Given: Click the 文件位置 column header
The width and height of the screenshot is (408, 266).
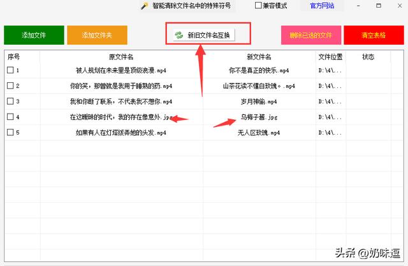Looking at the screenshot, I should (x=330, y=57).
